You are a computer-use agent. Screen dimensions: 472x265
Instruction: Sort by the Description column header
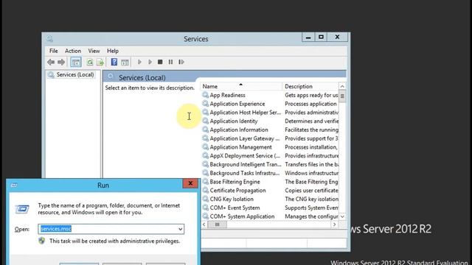pyautogui.click(x=310, y=86)
